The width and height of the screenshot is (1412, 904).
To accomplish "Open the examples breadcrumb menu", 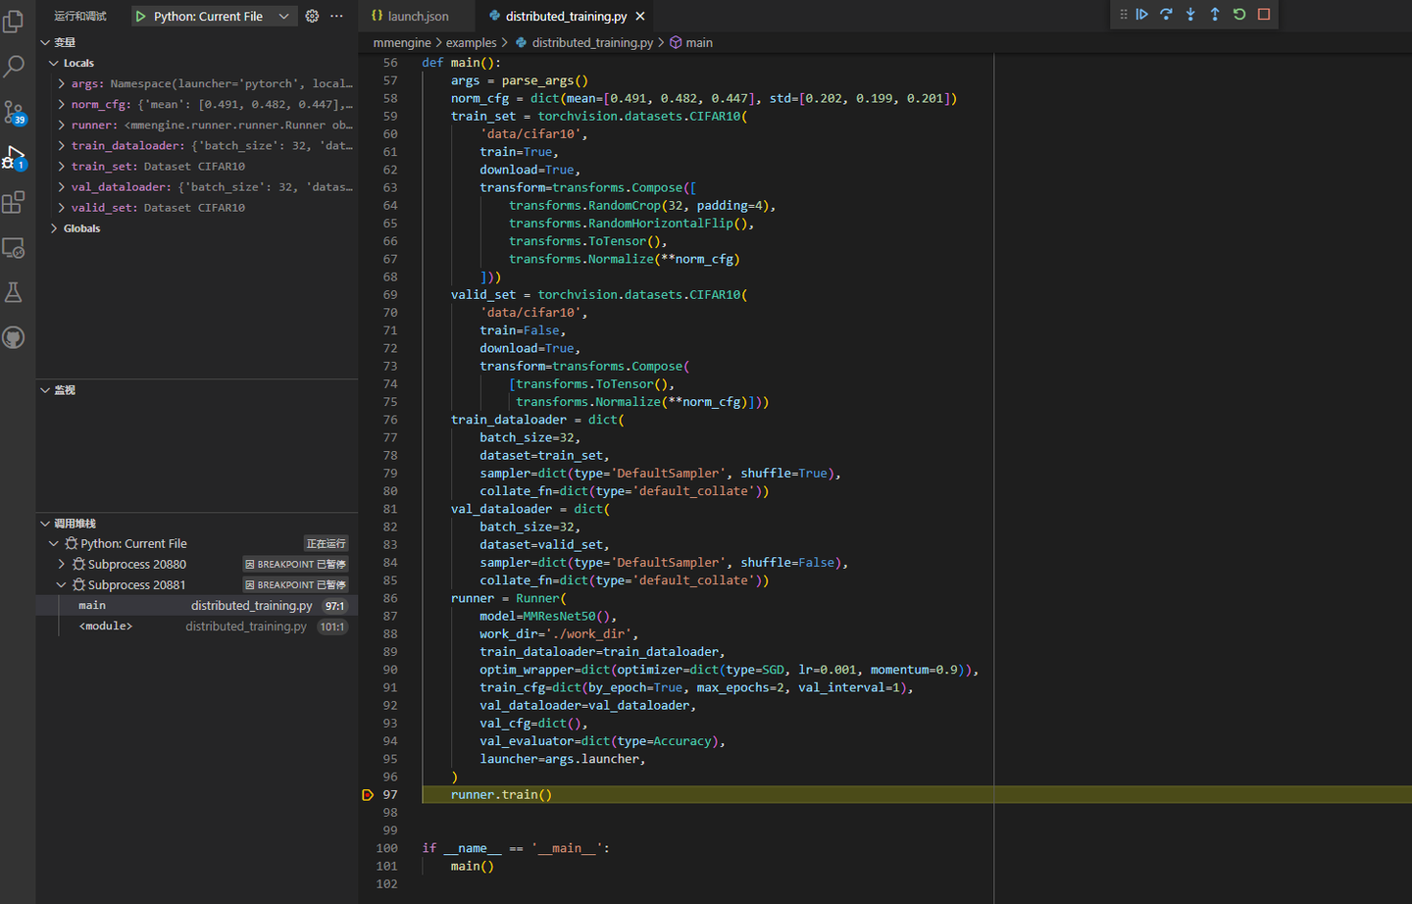I will (x=471, y=42).
